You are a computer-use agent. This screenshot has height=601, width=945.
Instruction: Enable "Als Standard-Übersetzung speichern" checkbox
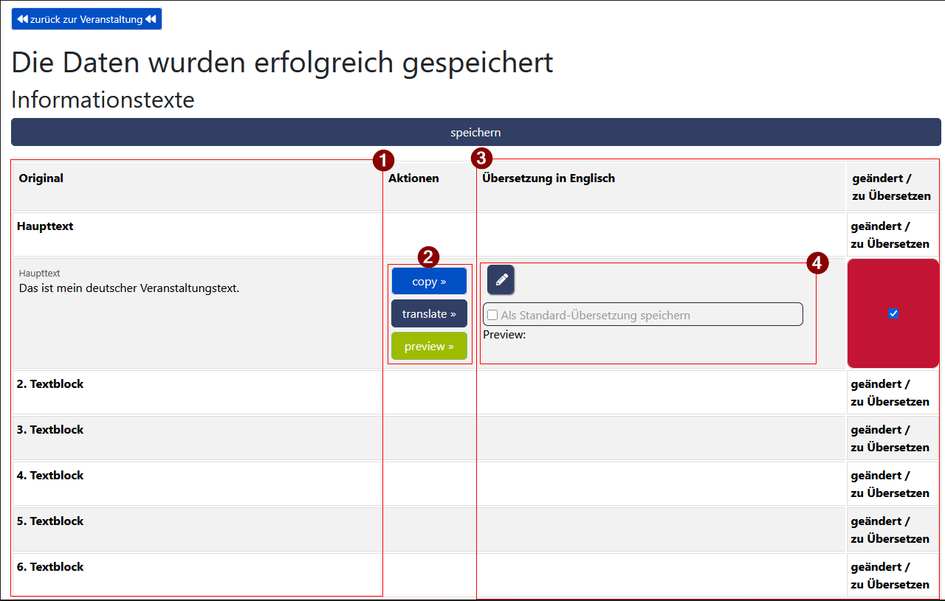(492, 314)
